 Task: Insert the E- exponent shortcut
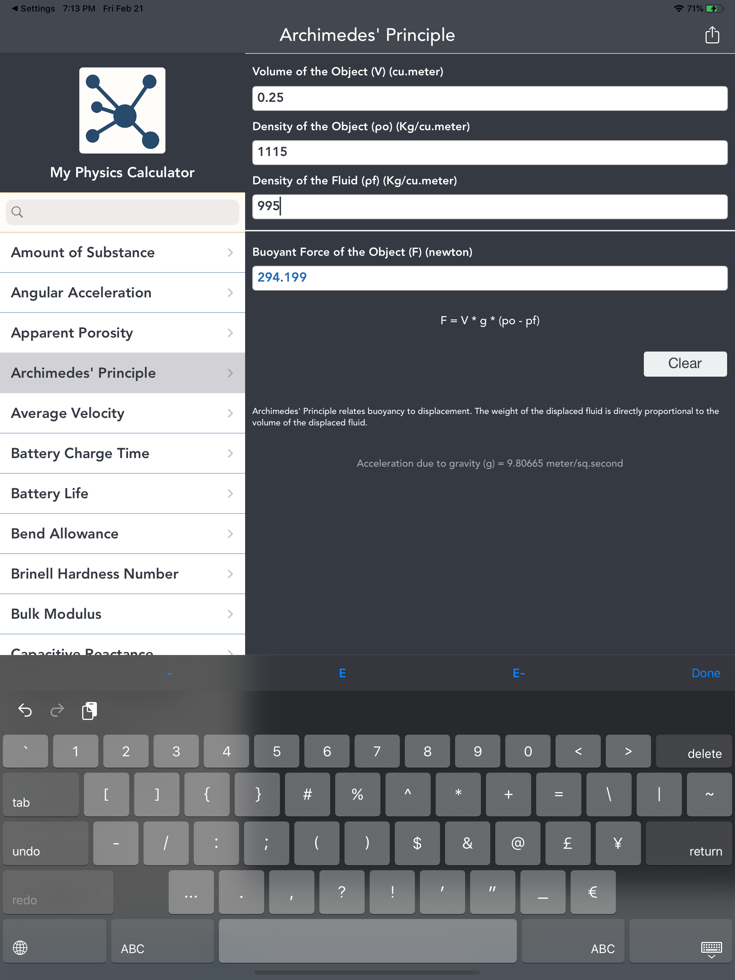click(x=518, y=673)
